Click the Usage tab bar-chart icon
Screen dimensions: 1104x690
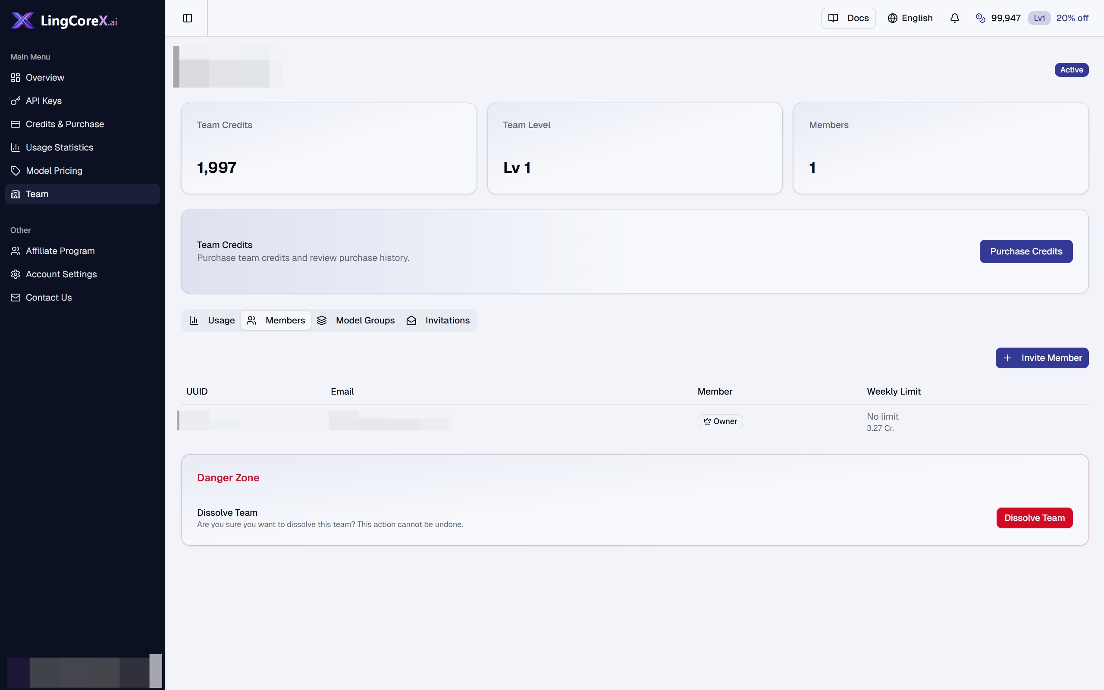[194, 320]
